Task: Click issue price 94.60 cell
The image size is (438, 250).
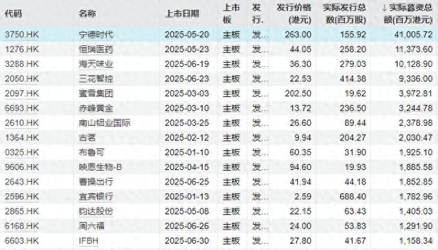Action: tap(300, 167)
